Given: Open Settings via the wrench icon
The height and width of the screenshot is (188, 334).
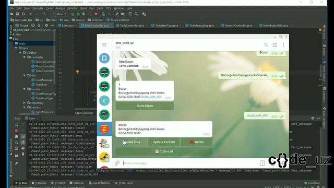Looking at the screenshot, I should [x=117, y=14].
